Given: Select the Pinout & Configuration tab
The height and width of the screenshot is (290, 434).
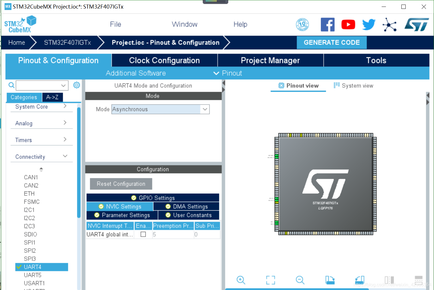Looking at the screenshot, I should pyautogui.click(x=58, y=60).
